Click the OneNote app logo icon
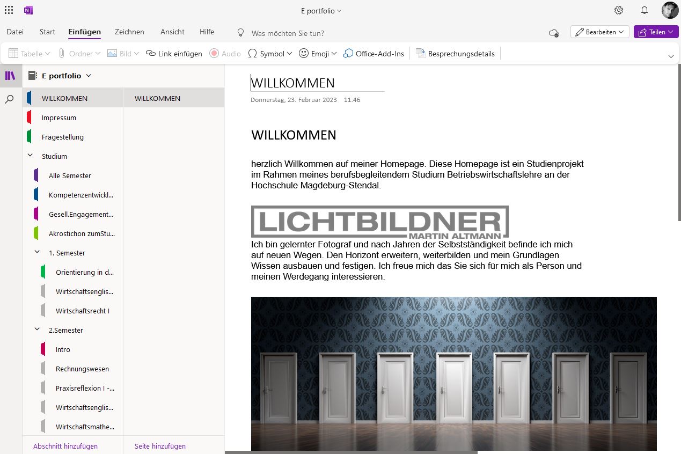 (28, 10)
